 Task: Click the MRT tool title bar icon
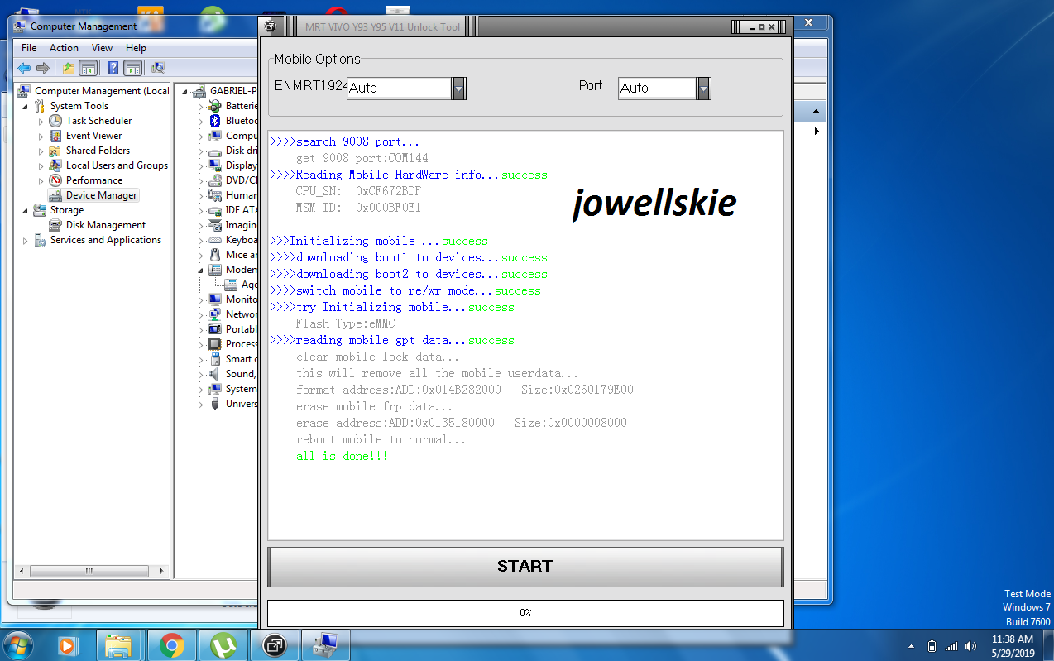coord(270,26)
